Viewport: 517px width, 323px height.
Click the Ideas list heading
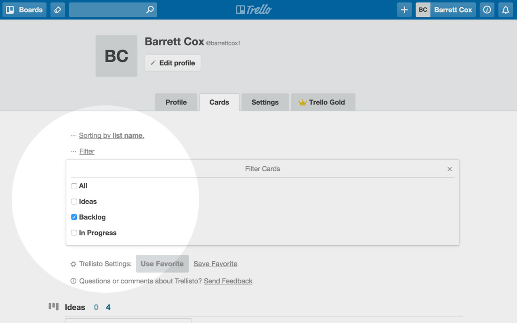(x=75, y=307)
